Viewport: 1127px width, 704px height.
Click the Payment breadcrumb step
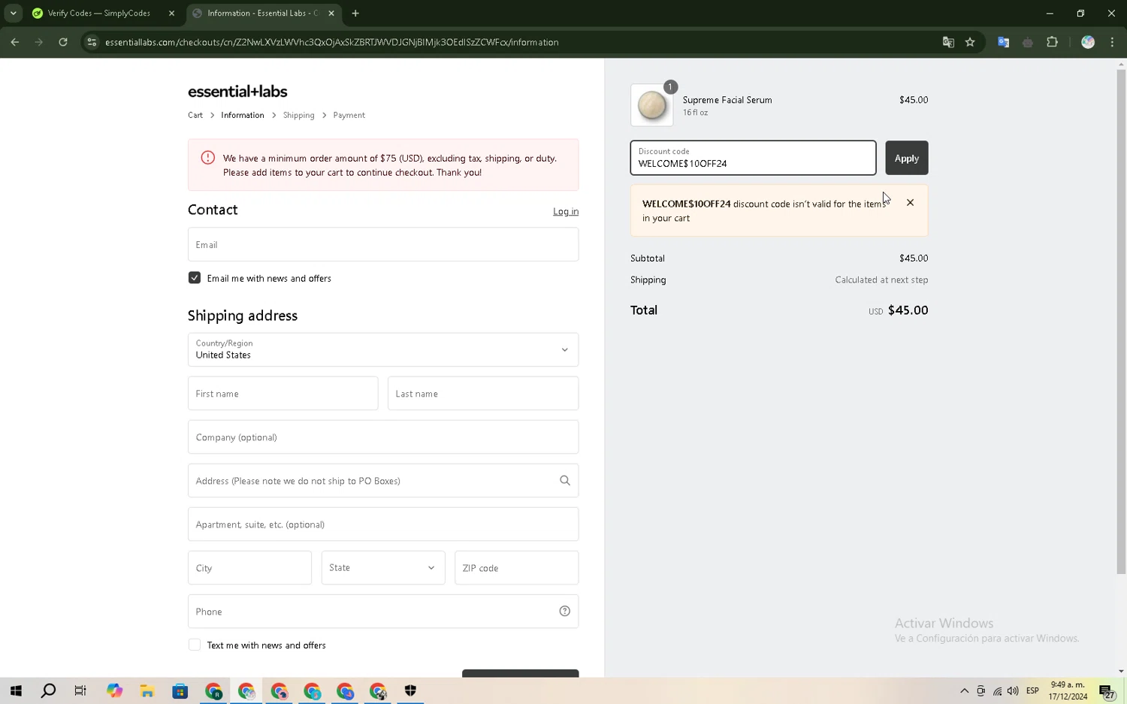click(x=349, y=115)
